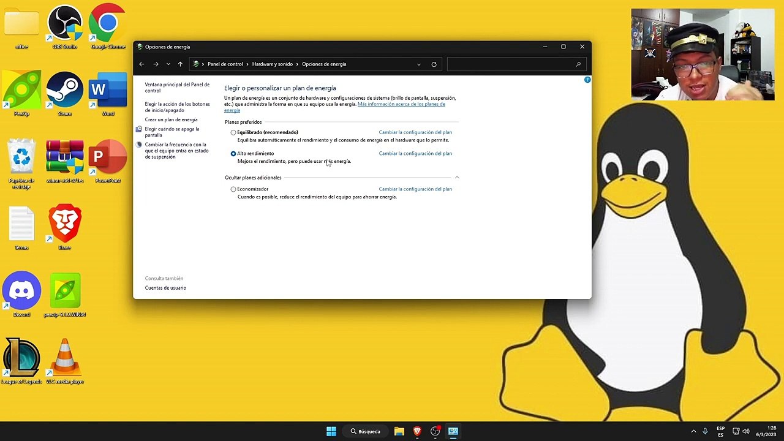Viewport: 784px width, 441px height.
Task: Select the League of Legends desktop shortcut
Action: coord(22,362)
